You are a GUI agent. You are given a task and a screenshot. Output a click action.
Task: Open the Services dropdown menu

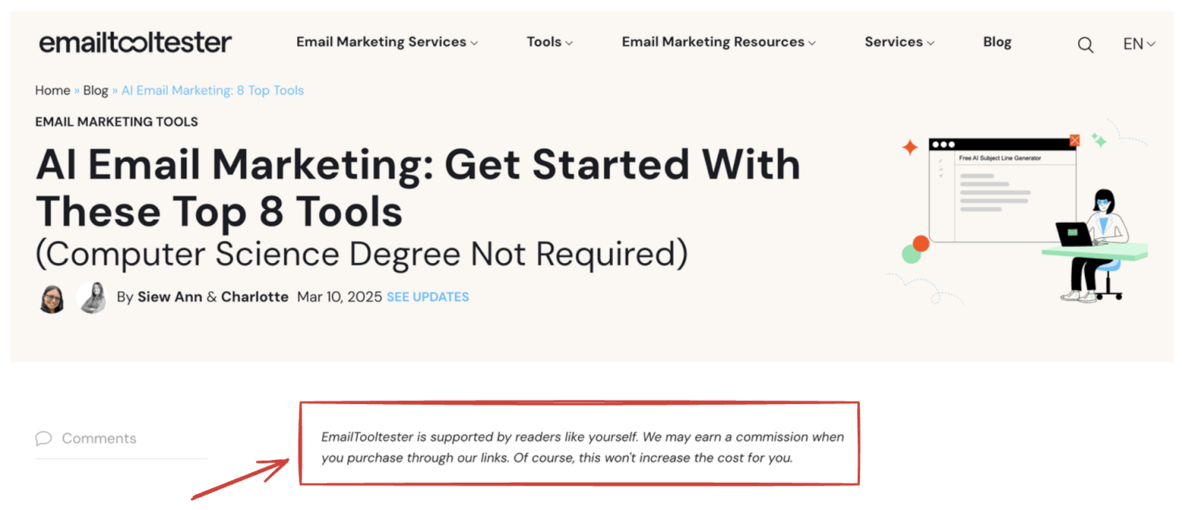point(899,42)
